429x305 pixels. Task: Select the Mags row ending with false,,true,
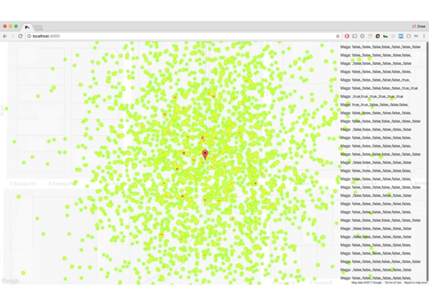point(375,80)
